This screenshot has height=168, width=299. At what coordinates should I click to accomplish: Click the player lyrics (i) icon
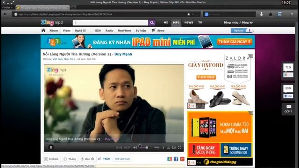tap(164, 147)
